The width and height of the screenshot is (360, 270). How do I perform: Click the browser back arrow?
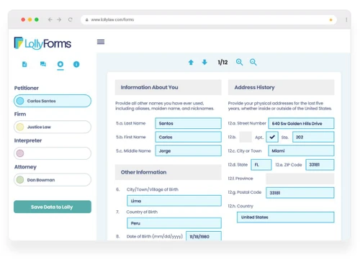click(x=50, y=19)
